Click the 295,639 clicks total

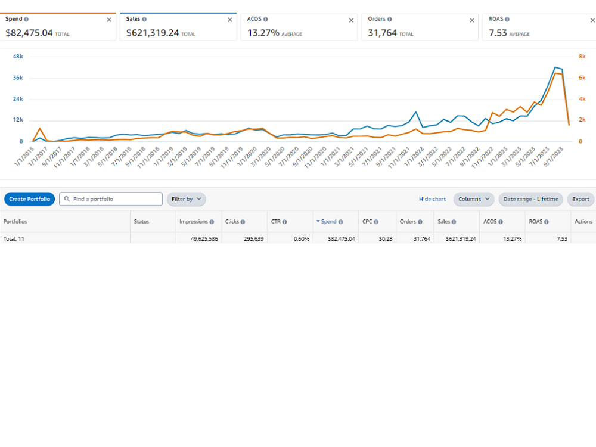(x=253, y=239)
